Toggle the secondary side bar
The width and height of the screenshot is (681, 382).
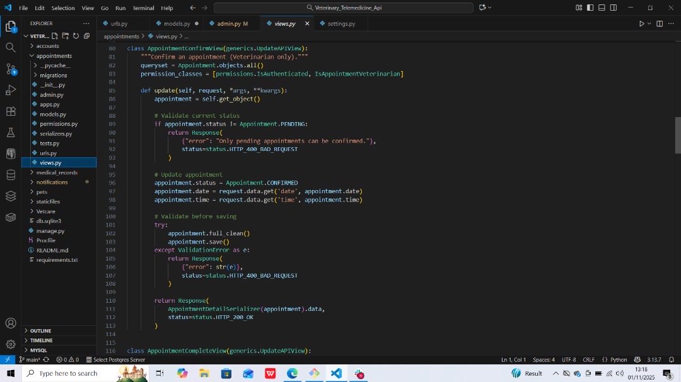pyautogui.click(x=612, y=8)
